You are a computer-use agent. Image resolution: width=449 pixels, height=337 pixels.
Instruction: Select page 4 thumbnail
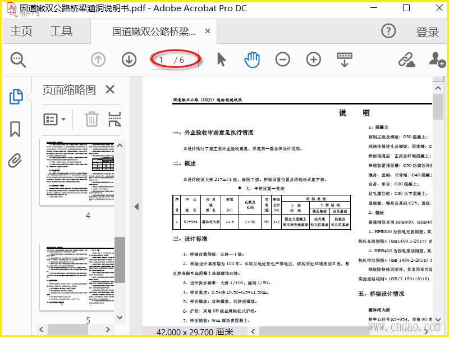pyautogui.click(x=77, y=173)
